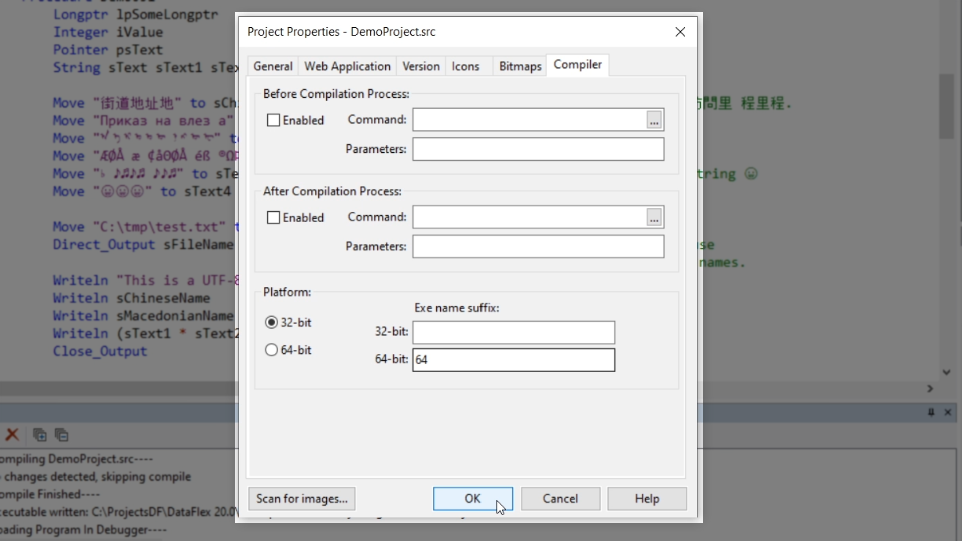
Task: Click the 64-bit exe name suffix field
Action: (514, 360)
